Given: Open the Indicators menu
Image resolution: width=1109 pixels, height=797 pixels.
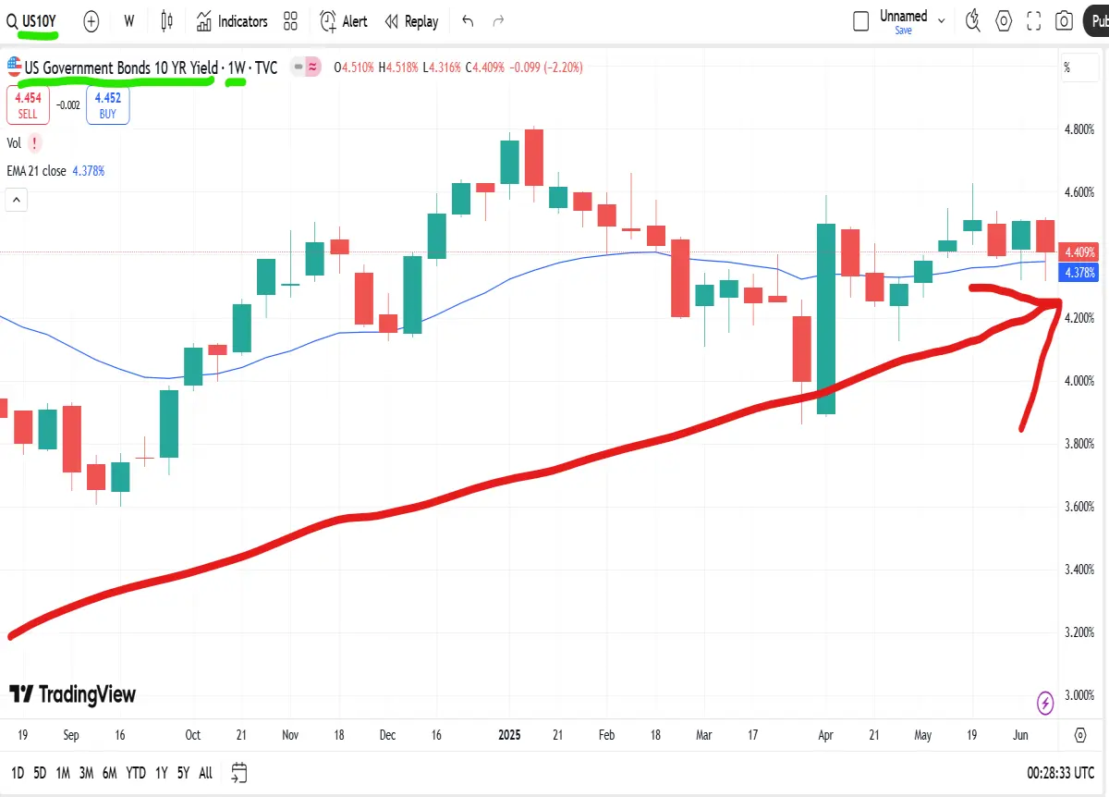Looking at the screenshot, I should tap(232, 21).
